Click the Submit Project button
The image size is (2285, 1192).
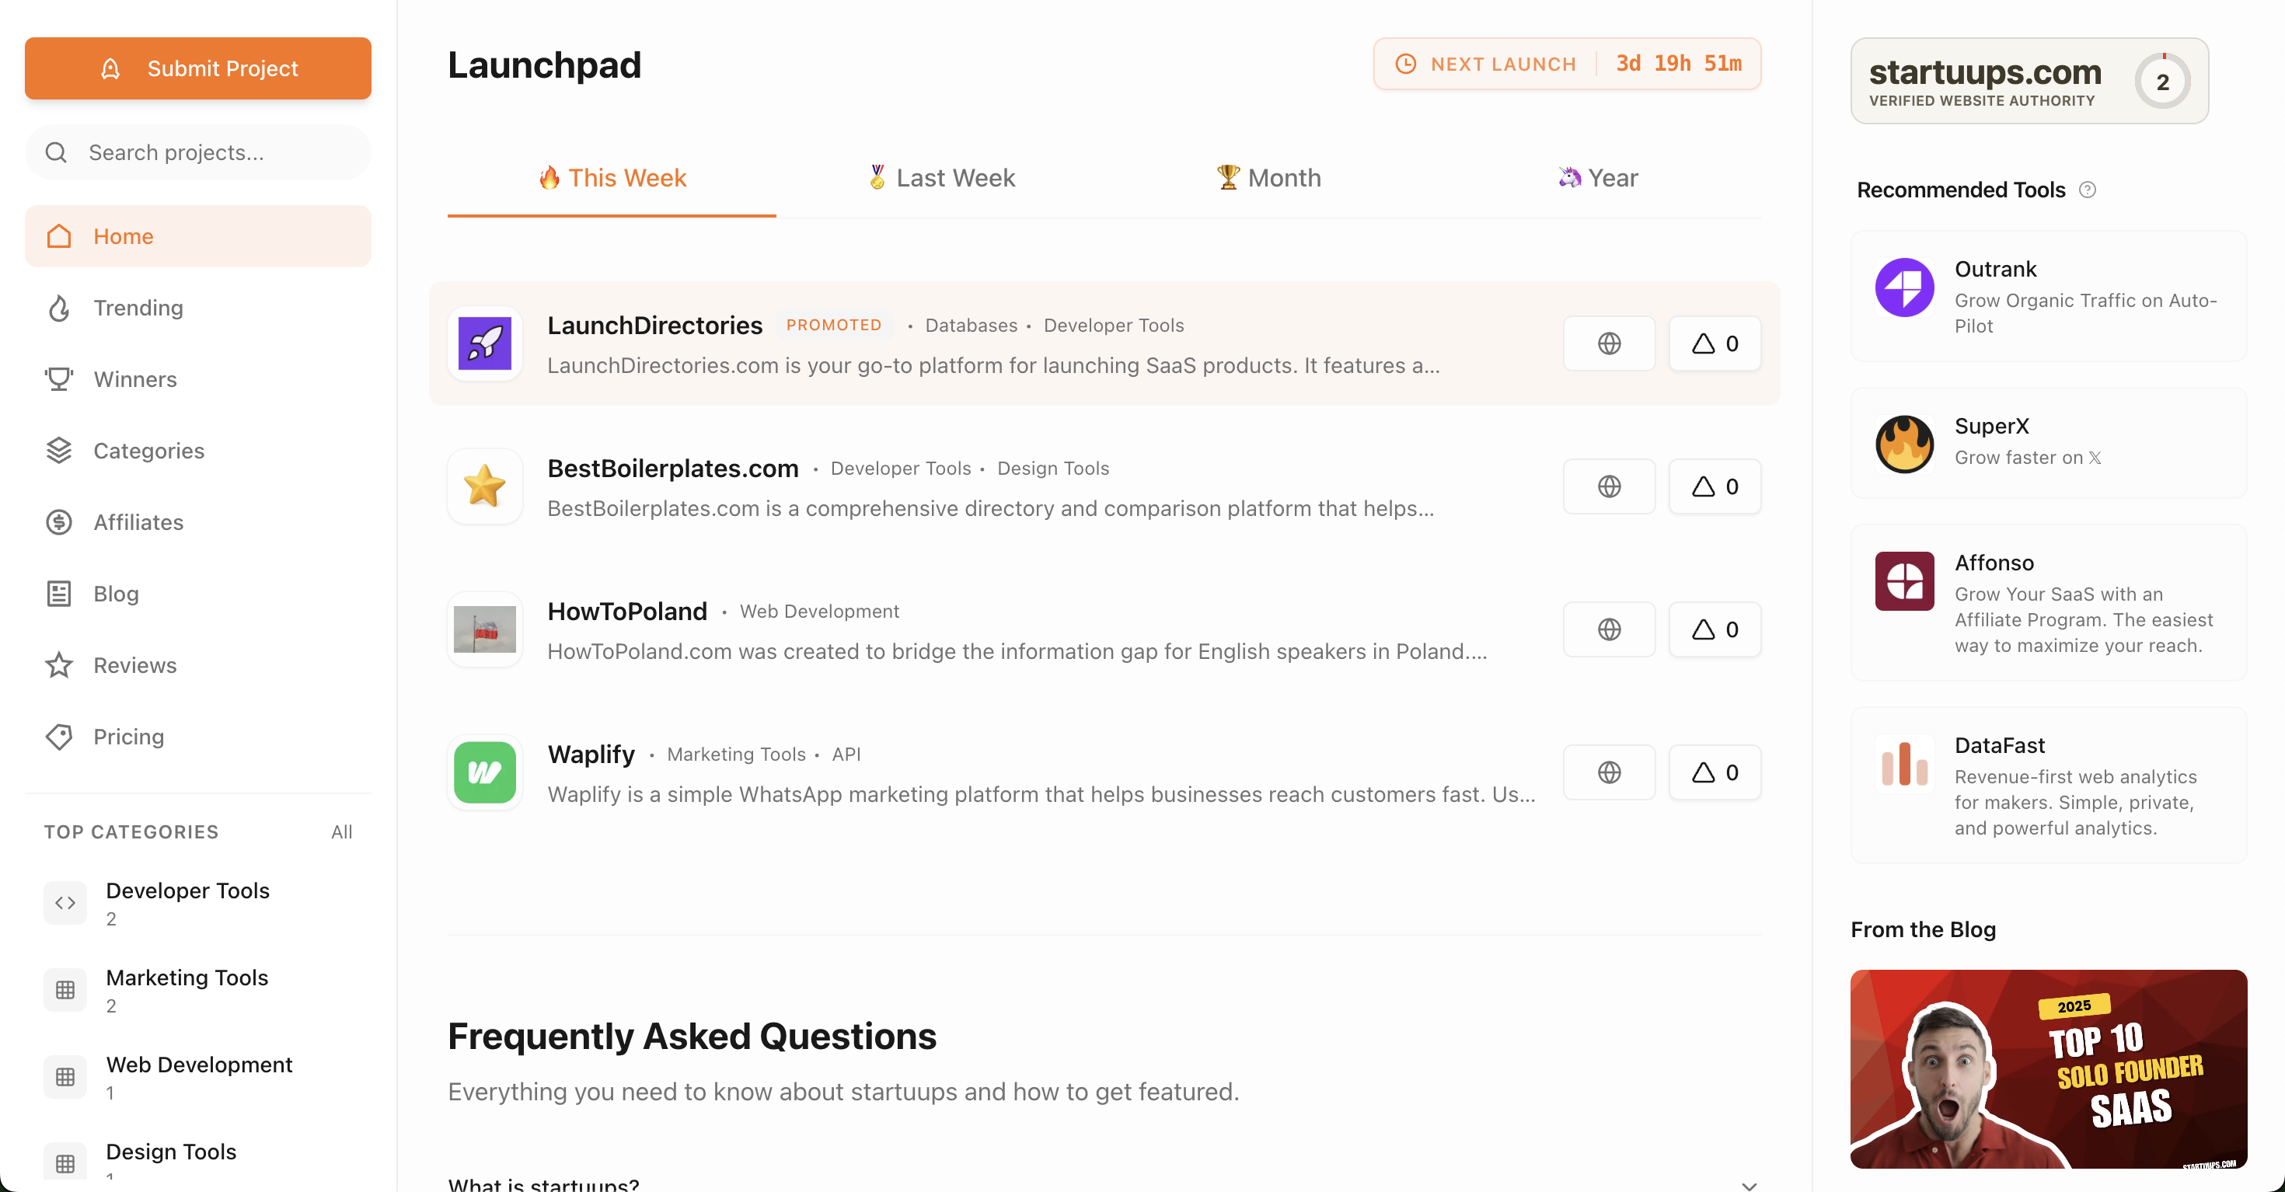[x=198, y=68]
